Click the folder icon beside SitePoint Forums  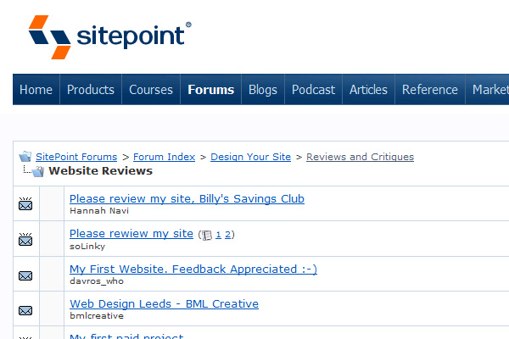[25, 156]
